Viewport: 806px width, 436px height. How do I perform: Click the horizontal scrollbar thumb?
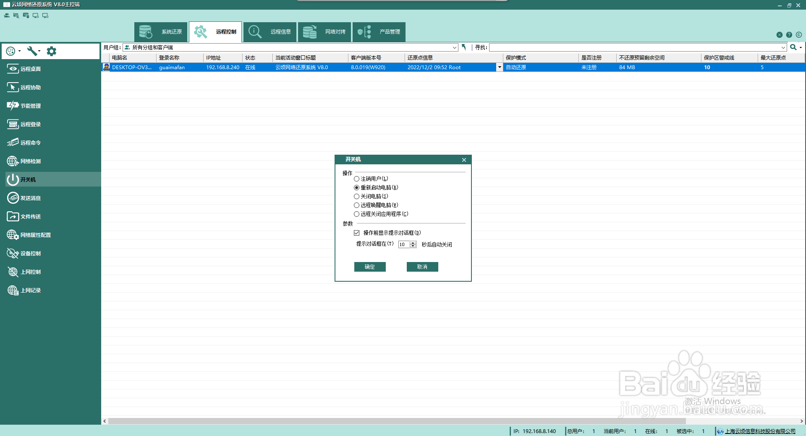click(397, 421)
